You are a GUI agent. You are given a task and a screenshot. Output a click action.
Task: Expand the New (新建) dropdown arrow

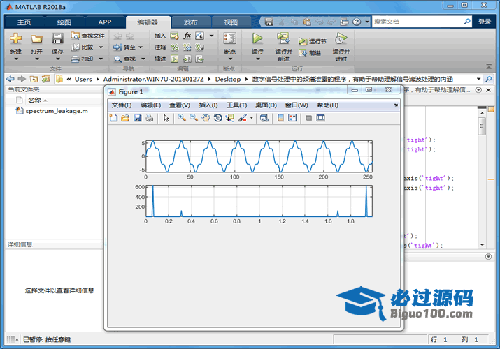tap(15, 59)
